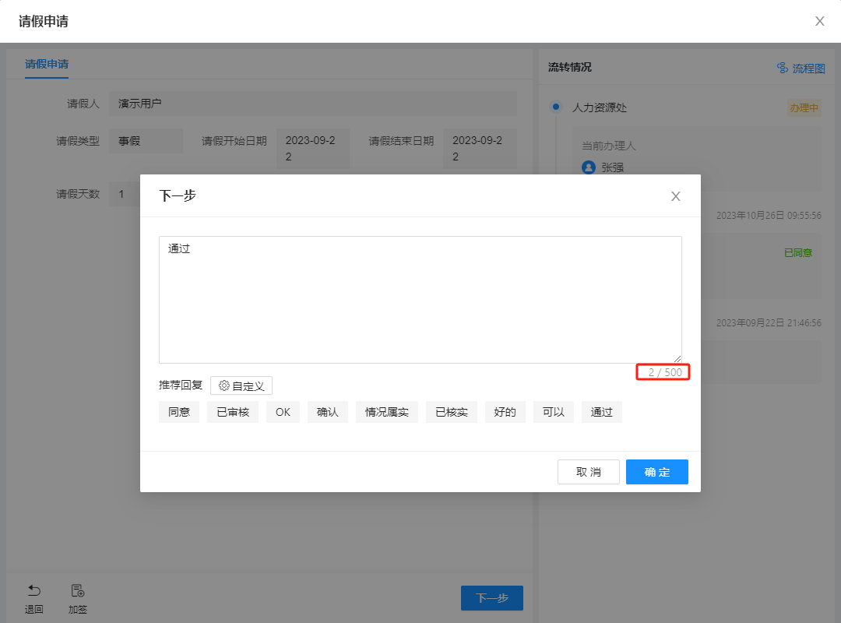Click the 通过 recommended reply tag
Screen dimensions: 841x623
click(x=602, y=412)
